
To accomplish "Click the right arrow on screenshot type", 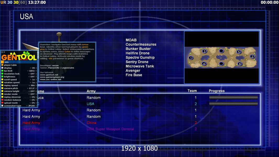I will click(36, 106).
